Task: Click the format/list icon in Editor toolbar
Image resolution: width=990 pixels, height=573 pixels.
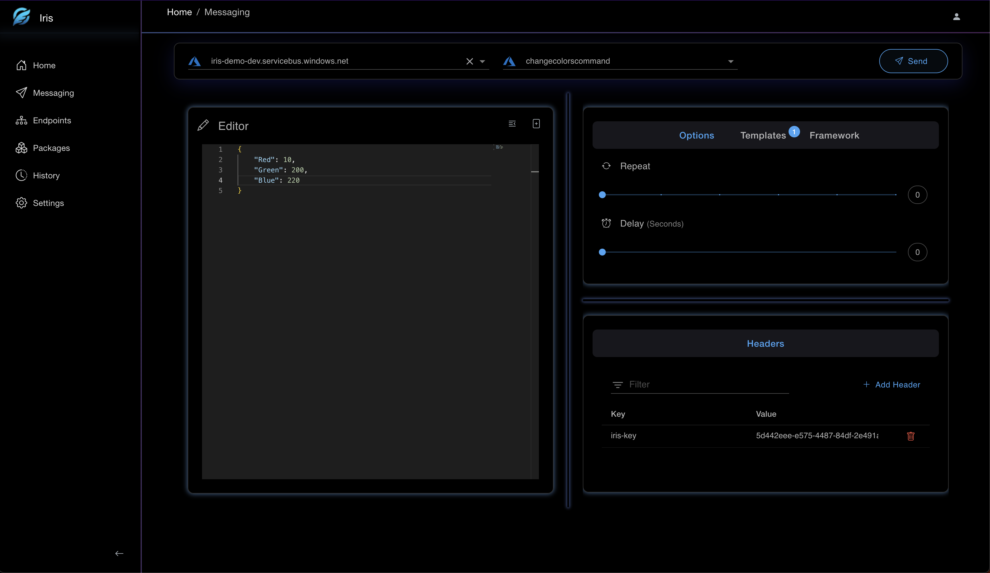Action: point(513,124)
